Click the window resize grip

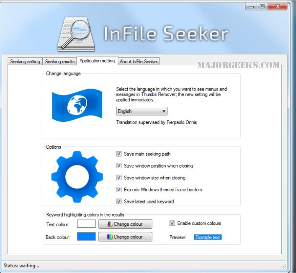coord(284,266)
